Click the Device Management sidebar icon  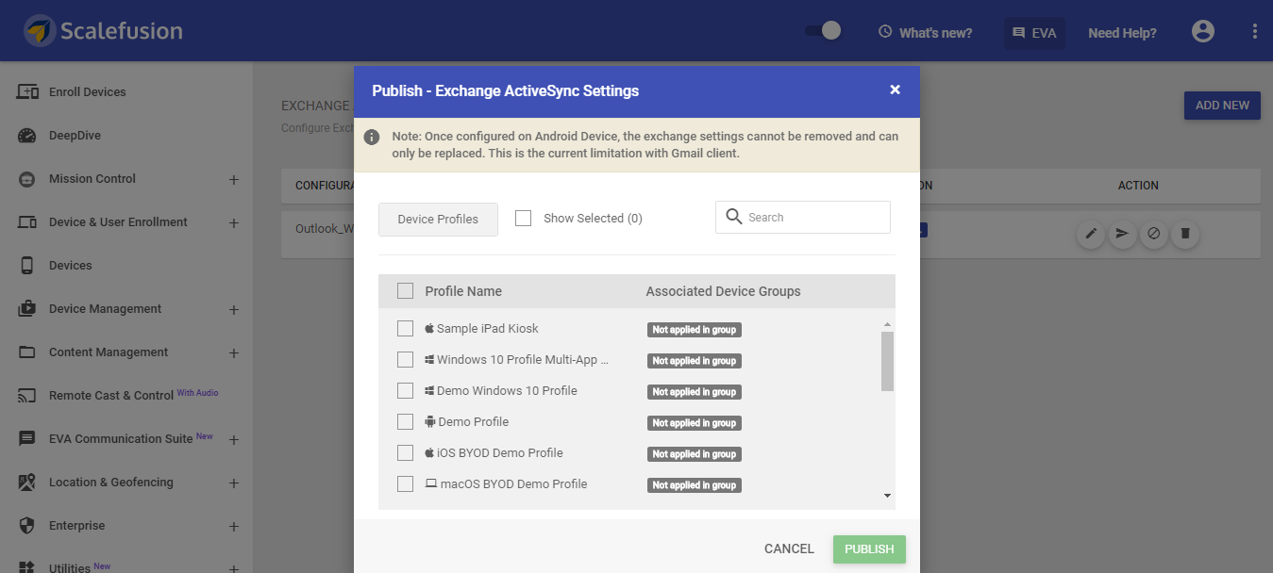click(x=27, y=309)
